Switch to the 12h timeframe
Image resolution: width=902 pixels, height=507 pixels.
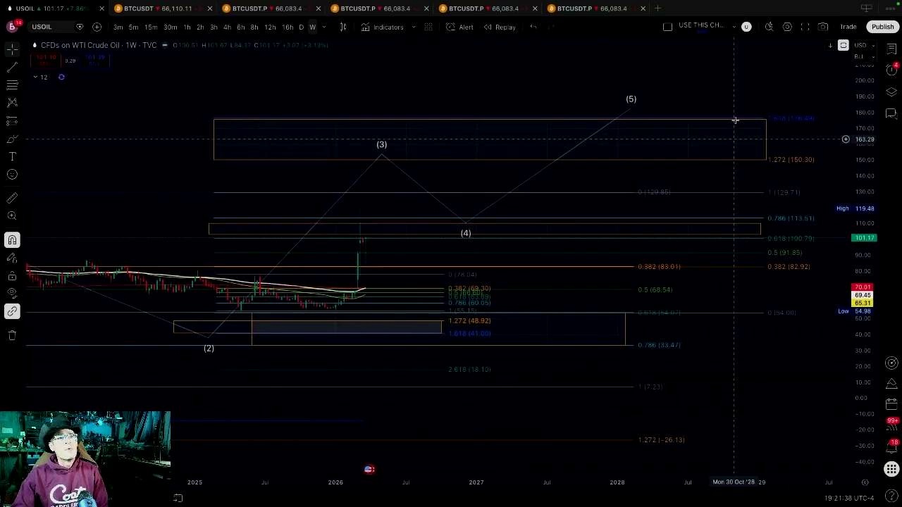pyautogui.click(x=270, y=27)
